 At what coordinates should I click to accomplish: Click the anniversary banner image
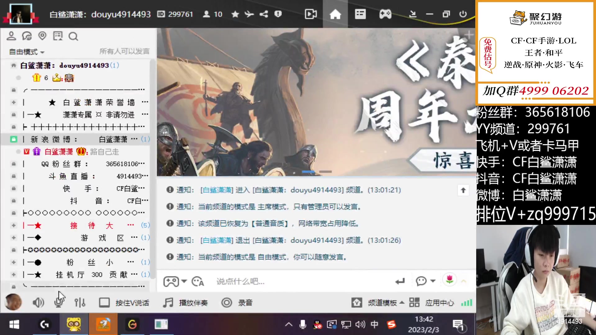pyautogui.click(x=316, y=102)
